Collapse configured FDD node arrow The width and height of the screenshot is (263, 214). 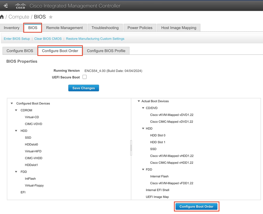point(16,172)
